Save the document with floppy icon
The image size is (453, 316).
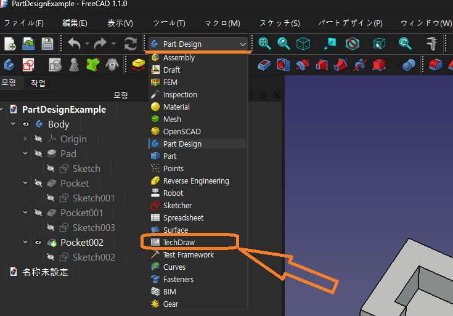point(47,44)
